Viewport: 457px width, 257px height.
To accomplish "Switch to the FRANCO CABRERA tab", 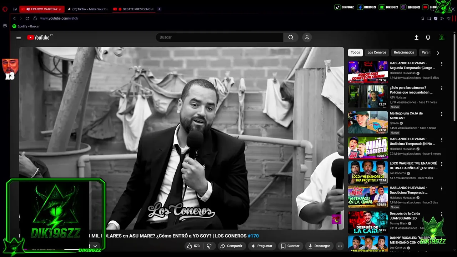I will [x=42, y=9].
